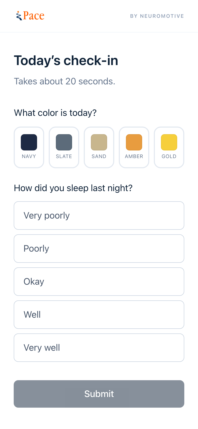This screenshot has height=429, width=198.
Task: Click the Today's check-in heading
Action: pyautogui.click(x=66, y=60)
